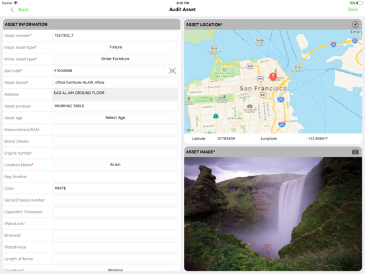Tap the Longitude value -122.406417

click(x=317, y=138)
